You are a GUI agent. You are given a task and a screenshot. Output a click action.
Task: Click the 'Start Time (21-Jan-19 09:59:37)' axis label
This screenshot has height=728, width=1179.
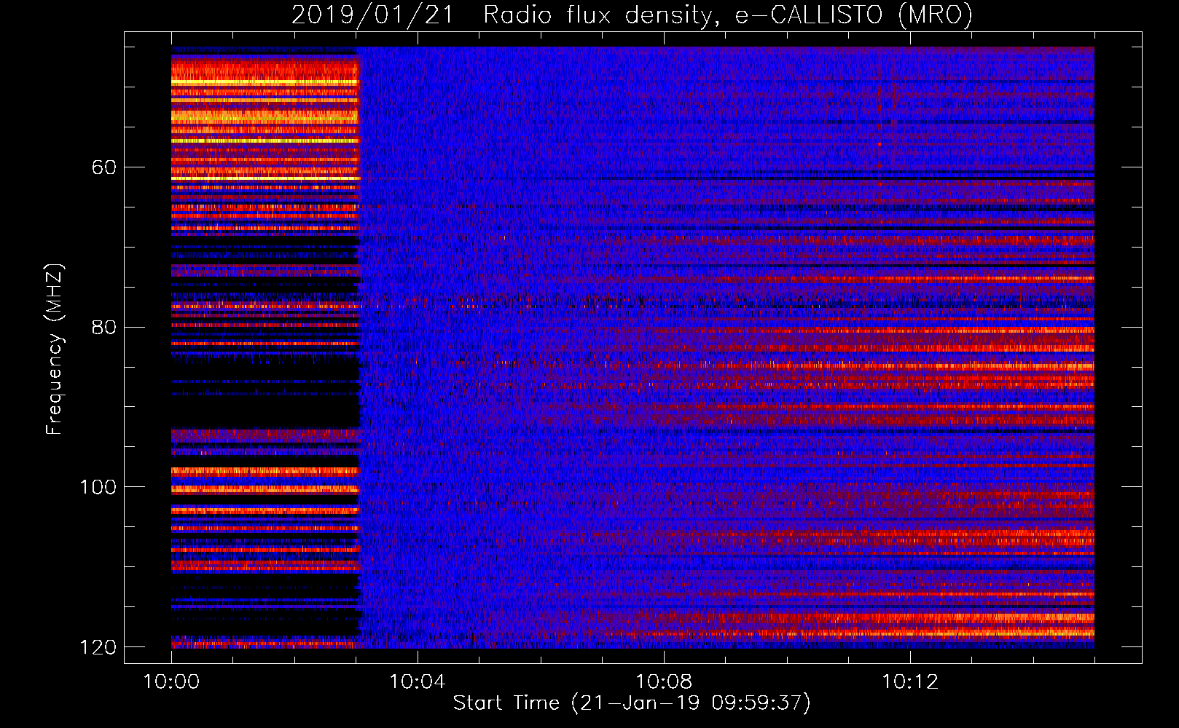pyautogui.click(x=632, y=703)
